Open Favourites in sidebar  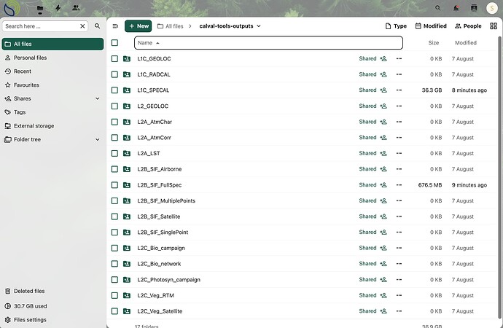52,85
